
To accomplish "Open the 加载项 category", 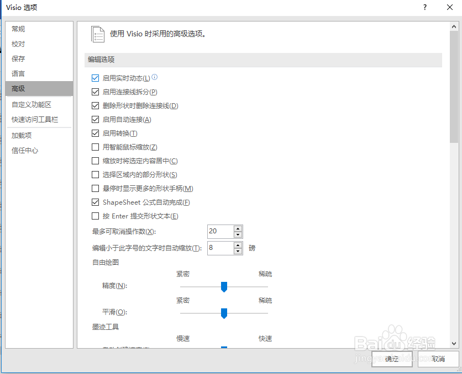I will (39, 135).
